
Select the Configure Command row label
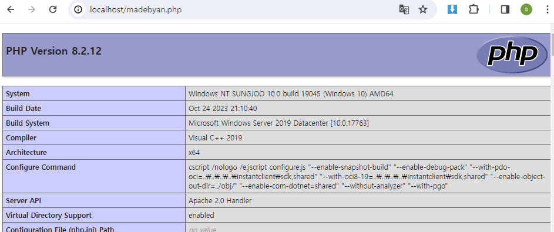pyautogui.click(x=41, y=167)
